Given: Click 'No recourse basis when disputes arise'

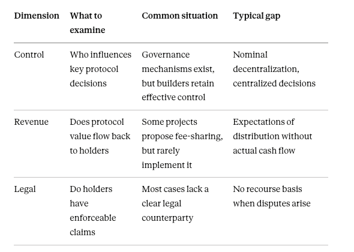Looking at the screenshot, I should coord(272,196).
